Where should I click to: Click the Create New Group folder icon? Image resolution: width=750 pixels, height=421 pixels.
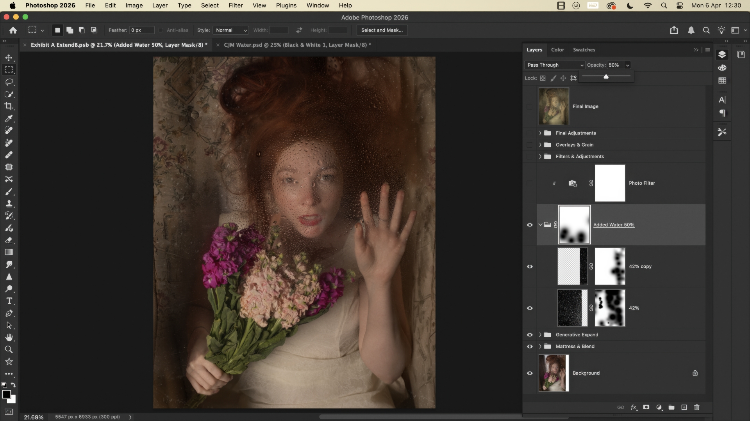tap(671, 407)
